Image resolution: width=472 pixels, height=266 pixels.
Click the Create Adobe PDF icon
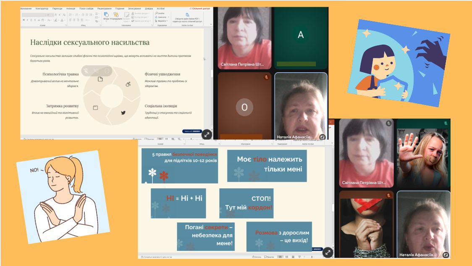point(187,15)
